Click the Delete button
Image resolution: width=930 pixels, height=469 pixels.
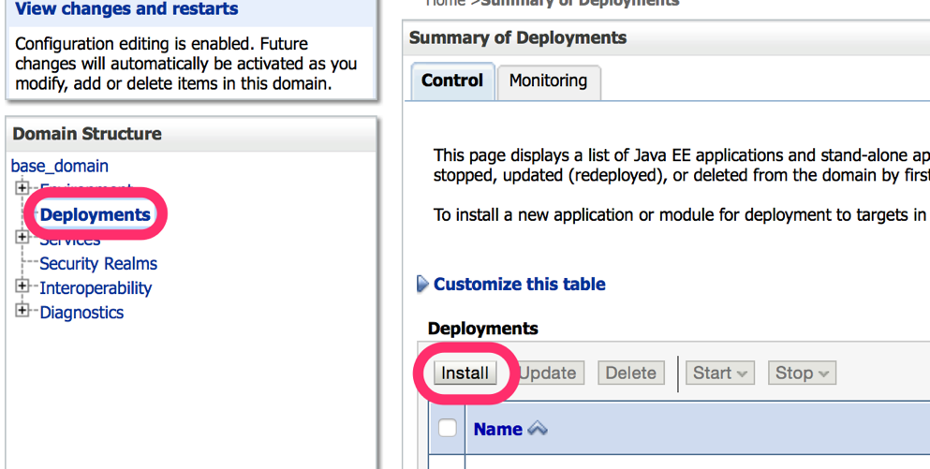pos(630,373)
